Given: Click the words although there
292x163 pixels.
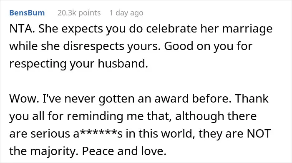Looking at the screenshot, I should [x=216, y=116].
